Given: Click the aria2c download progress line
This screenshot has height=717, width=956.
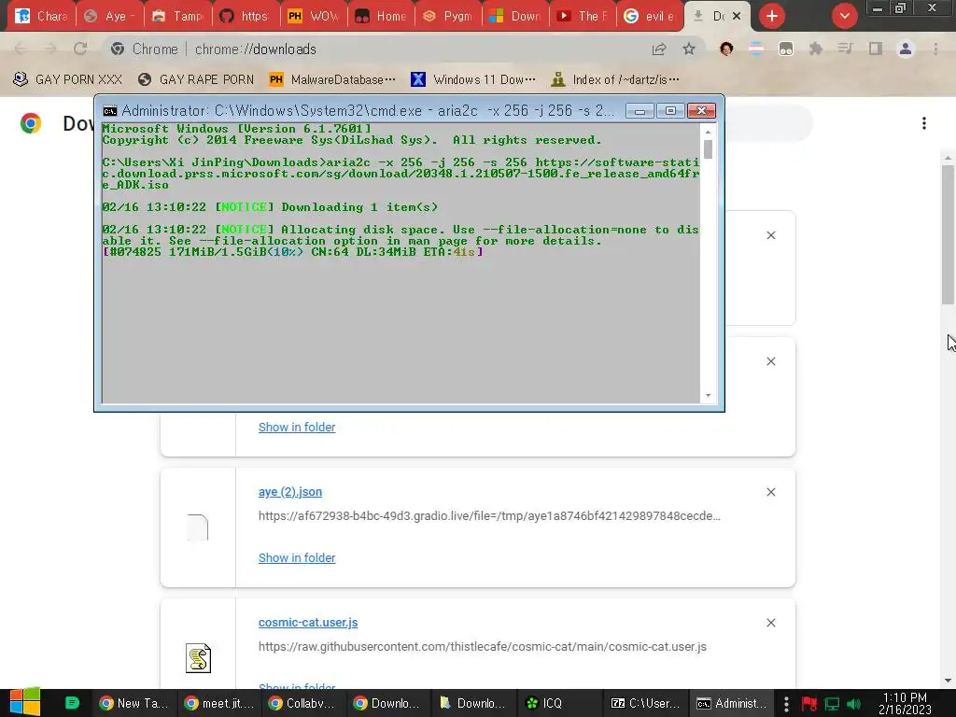Looking at the screenshot, I should [292, 252].
